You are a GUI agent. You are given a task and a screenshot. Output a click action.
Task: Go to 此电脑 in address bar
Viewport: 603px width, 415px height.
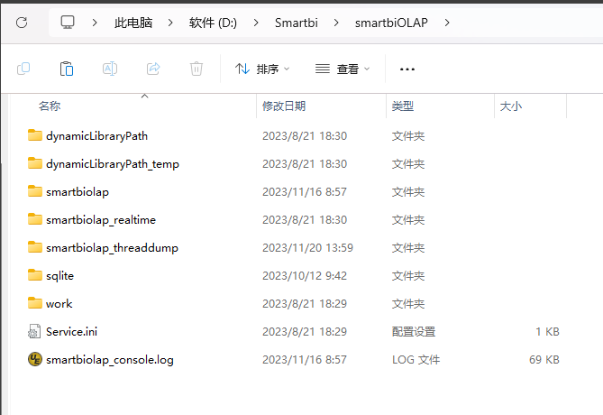(x=133, y=23)
